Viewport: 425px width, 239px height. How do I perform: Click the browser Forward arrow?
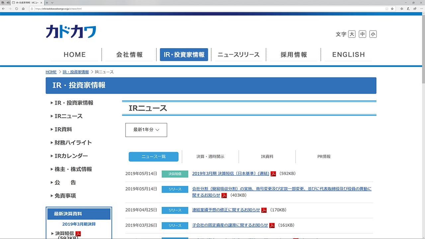pyautogui.click(x=10, y=9)
